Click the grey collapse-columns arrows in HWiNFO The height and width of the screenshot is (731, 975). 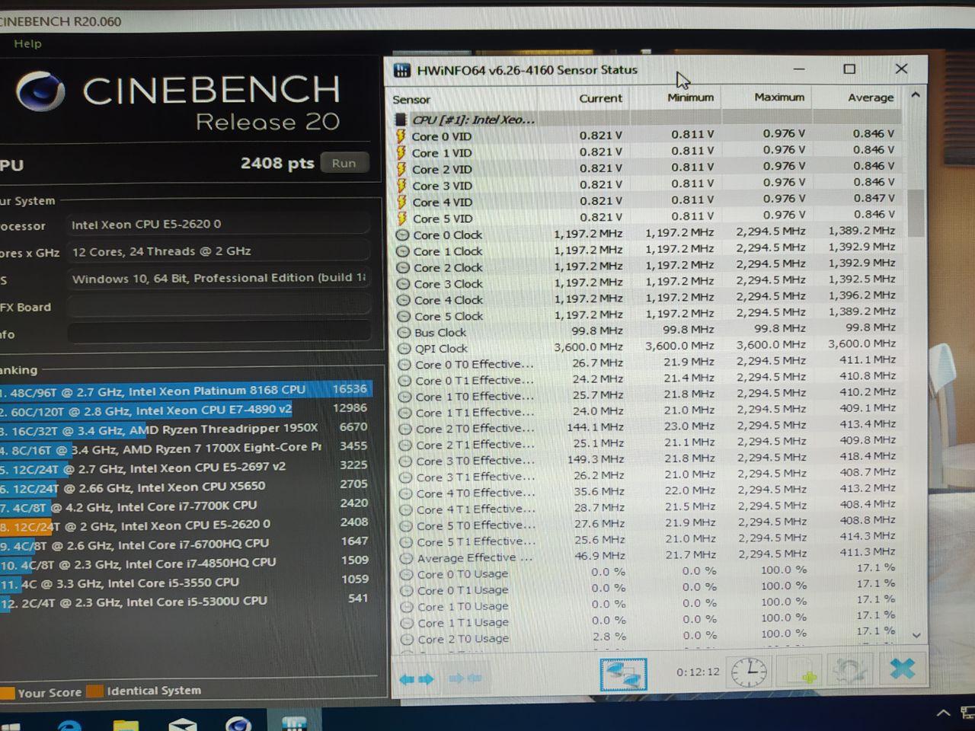(465, 678)
